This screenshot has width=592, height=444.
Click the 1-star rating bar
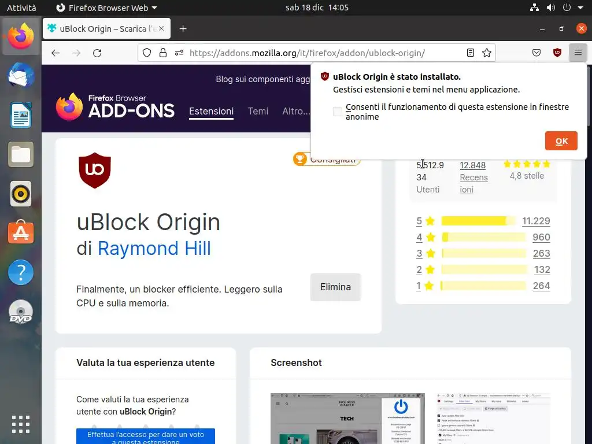click(483, 286)
